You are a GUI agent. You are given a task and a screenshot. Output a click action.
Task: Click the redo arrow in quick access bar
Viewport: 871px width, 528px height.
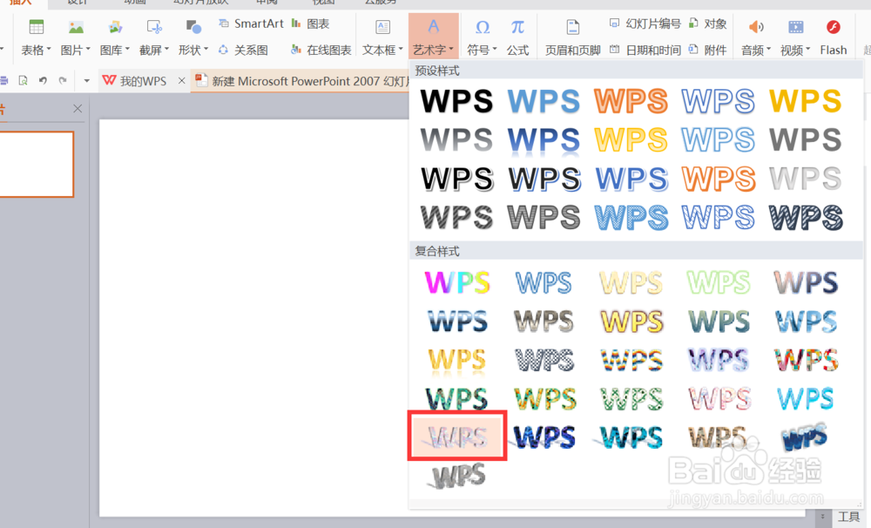coord(63,80)
